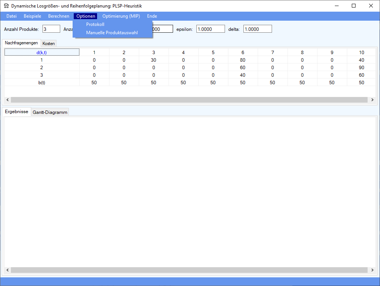Click the Ende menu item
Image resolution: width=380 pixels, height=286 pixels.
(152, 16)
